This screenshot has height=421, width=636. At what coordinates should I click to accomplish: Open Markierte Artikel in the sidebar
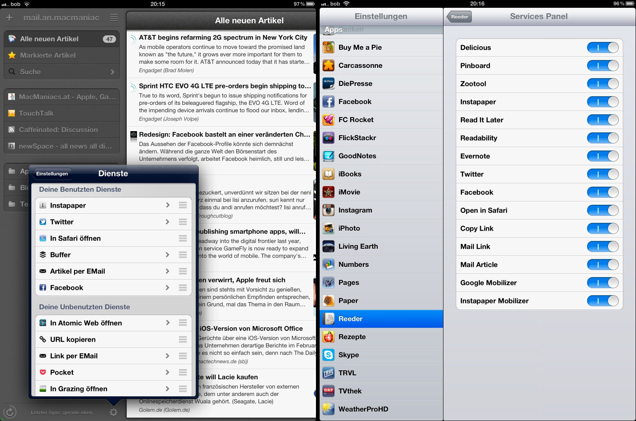pos(62,56)
